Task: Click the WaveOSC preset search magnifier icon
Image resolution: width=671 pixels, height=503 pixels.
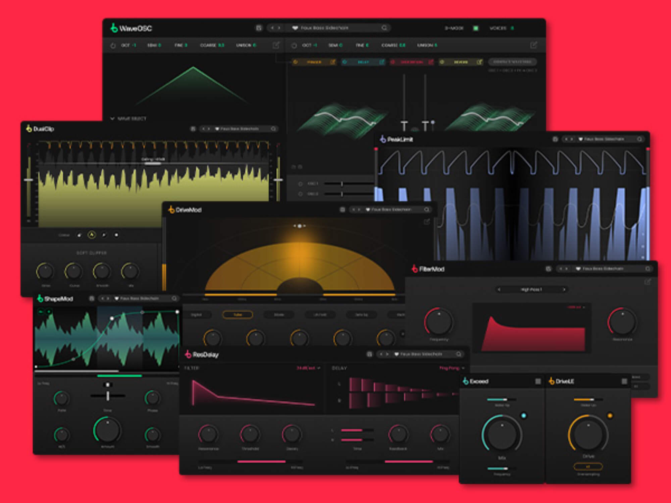Action: pos(384,28)
